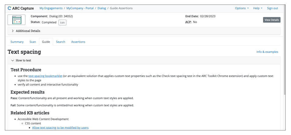Open the Assertions tab
The width and height of the screenshot is (291, 135).
point(78,42)
